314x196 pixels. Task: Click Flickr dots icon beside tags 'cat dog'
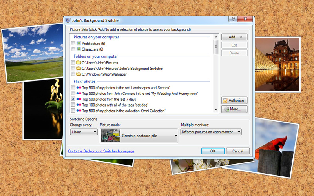[x=79, y=105]
